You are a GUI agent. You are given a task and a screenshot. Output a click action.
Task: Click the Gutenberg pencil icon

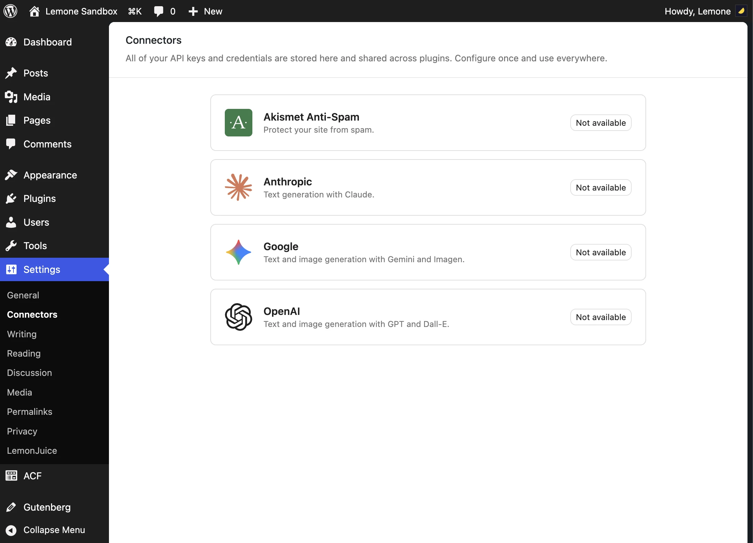coord(11,507)
